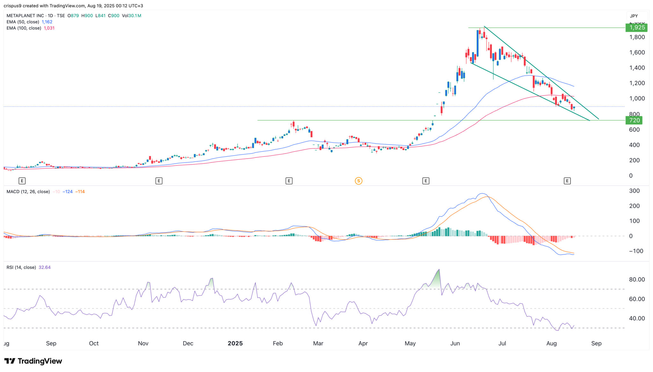Click the green 720 price label
This screenshot has width=653, height=372.
point(634,120)
